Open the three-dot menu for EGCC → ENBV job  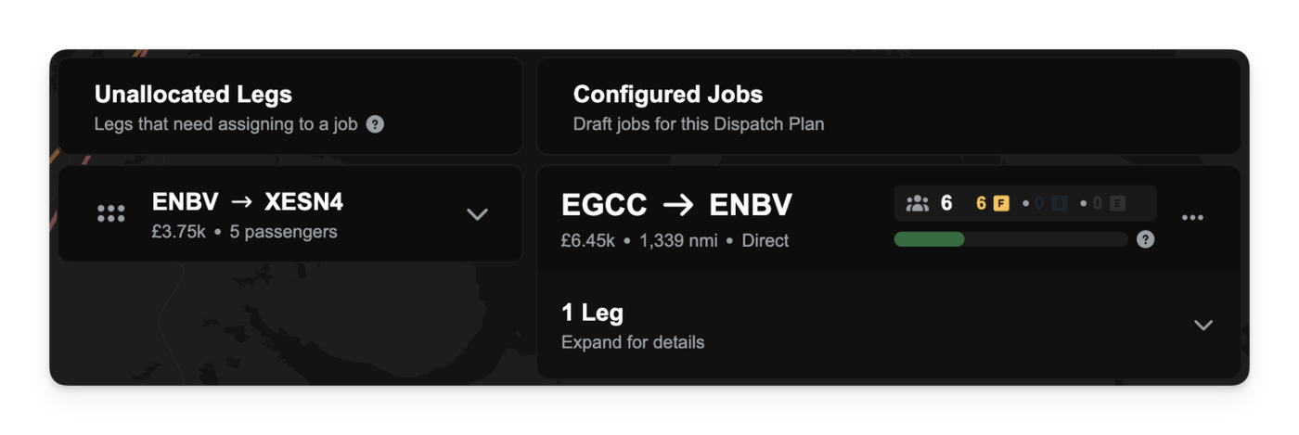coord(1192,218)
